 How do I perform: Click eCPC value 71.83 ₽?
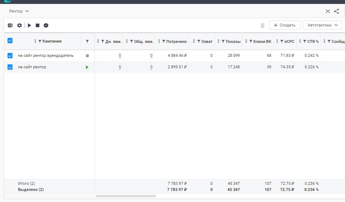pyautogui.click(x=287, y=56)
